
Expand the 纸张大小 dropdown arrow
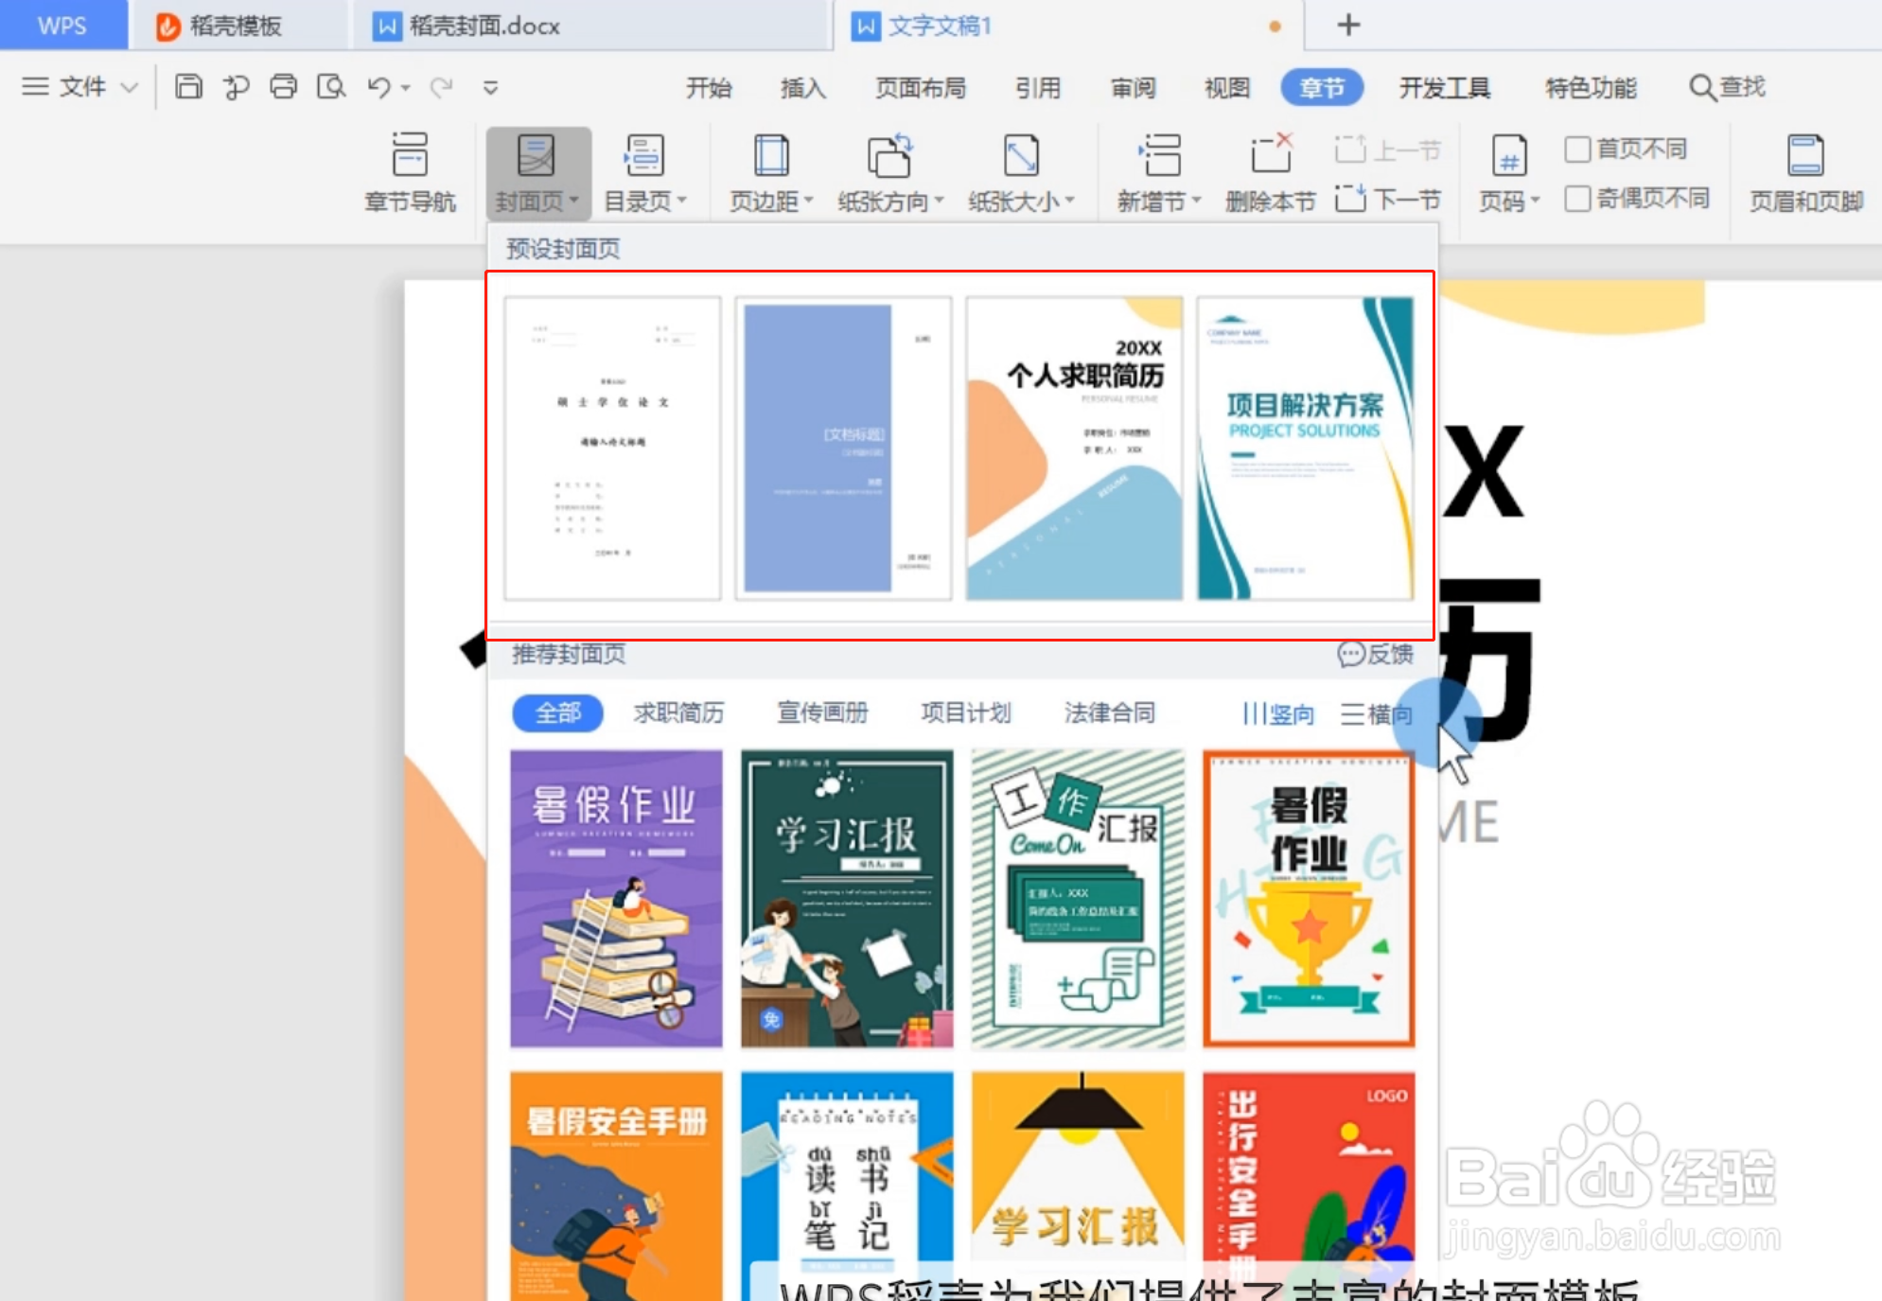coord(1069,201)
